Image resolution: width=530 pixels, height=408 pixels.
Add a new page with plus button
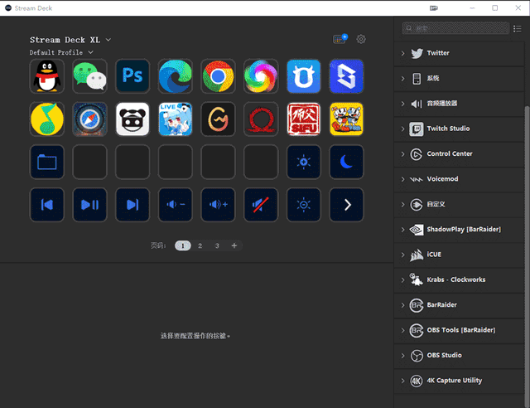[x=234, y=245]
